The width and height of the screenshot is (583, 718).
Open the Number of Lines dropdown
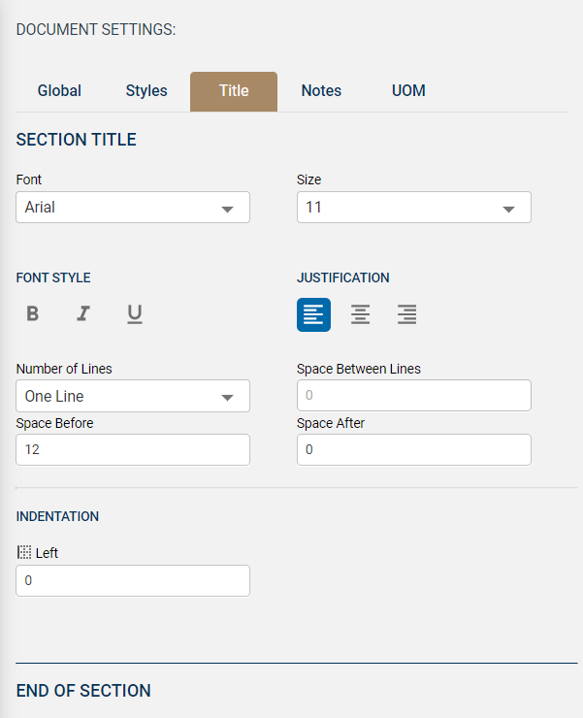pos(133,396)
